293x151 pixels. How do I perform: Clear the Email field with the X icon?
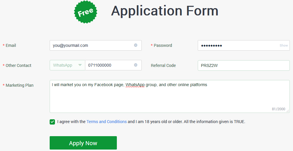coord(136,45)
